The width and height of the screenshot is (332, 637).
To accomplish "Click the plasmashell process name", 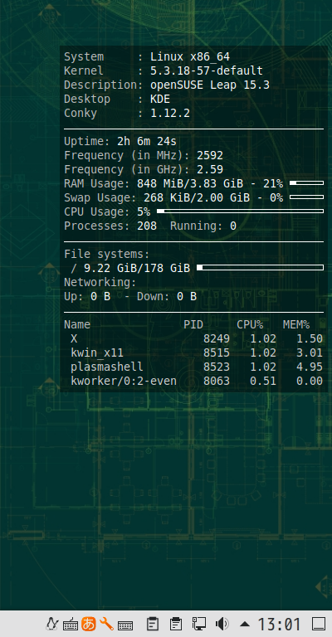I will coord(107,367).
